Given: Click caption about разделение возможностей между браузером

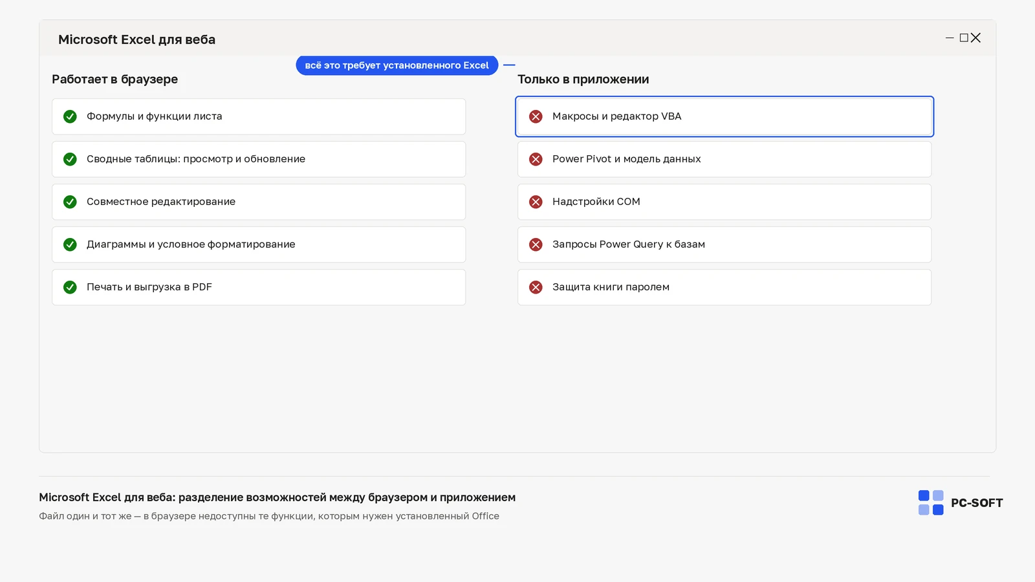Looking at the screenshot, I should click(x=277, y=497).
